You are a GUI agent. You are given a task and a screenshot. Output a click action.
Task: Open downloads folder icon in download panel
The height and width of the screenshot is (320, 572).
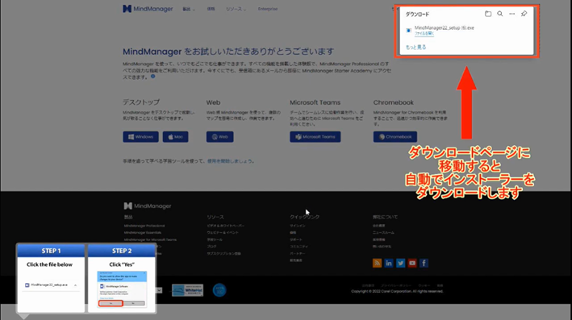coord(488,14)
